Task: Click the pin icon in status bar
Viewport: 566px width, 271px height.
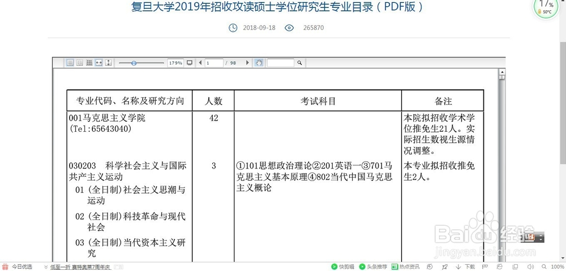Action: (x=445, y=267)
